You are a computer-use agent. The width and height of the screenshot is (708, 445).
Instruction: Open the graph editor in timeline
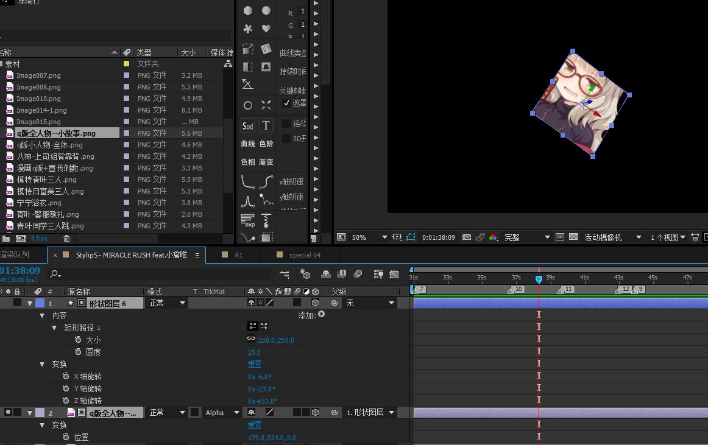(394, 275)
